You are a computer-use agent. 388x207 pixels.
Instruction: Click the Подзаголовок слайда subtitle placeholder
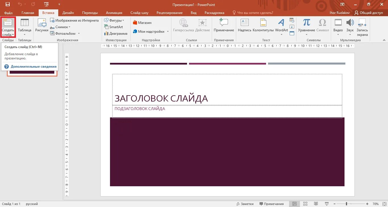(x=227, y=111)
